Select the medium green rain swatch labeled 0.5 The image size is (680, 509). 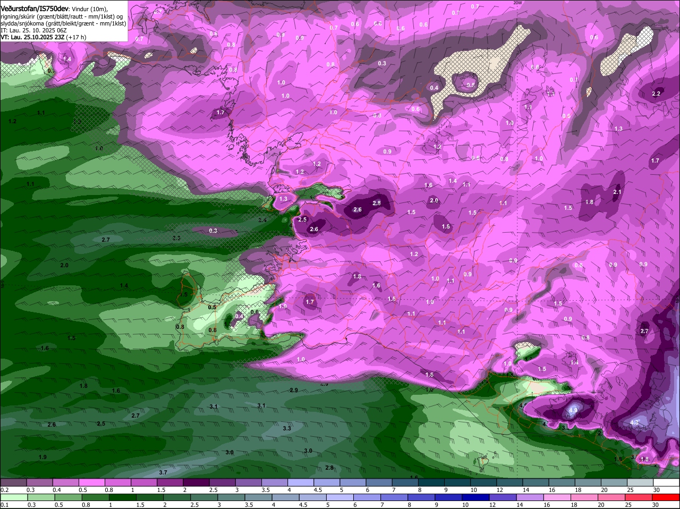click(x=68, y=497)
